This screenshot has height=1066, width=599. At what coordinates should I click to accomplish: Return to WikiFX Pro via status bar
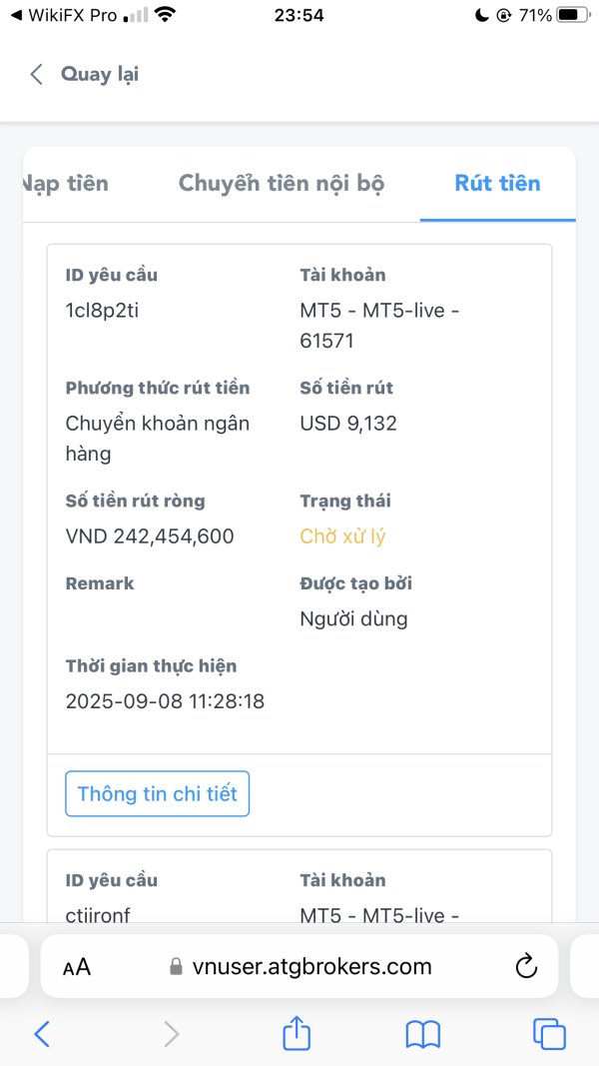[65, 16]
